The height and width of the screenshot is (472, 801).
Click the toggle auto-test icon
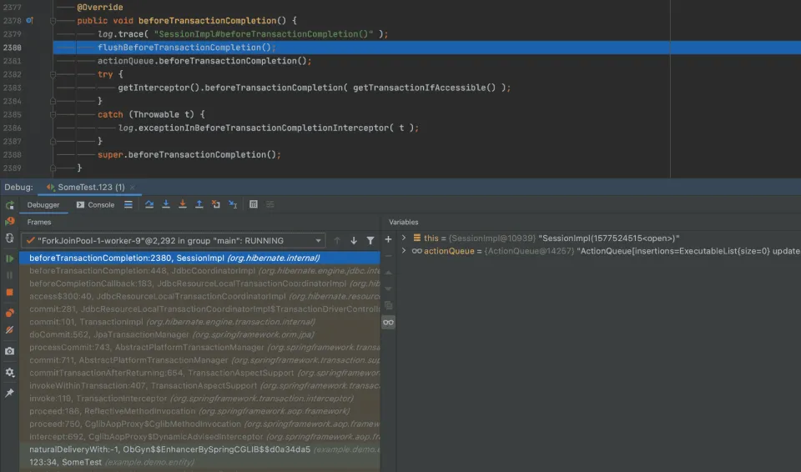[10, 239]
